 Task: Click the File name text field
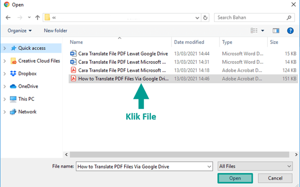tap(144, 166)
